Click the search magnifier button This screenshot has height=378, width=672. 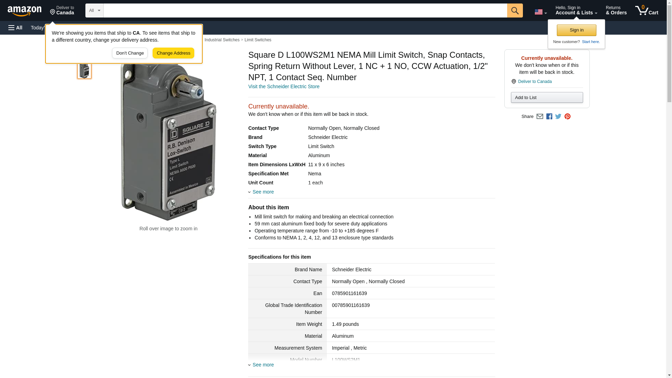pyautogui.click(x=514, y=10)
